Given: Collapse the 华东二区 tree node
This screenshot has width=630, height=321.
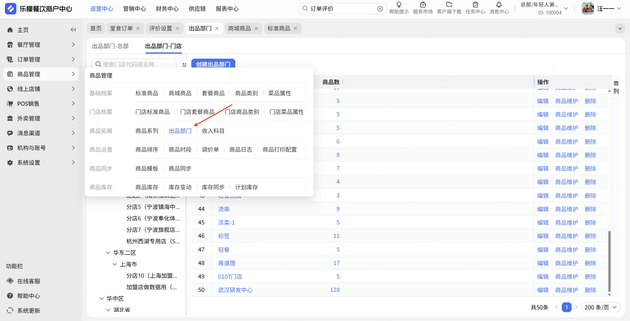Looking at the screenshot, I should pos(108,253).
